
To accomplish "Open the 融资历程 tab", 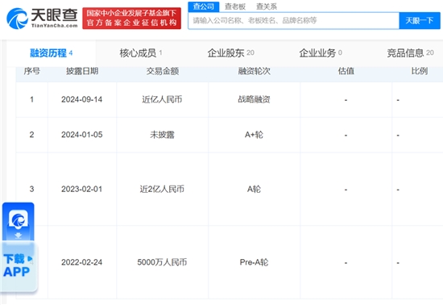I will point(51,53).
